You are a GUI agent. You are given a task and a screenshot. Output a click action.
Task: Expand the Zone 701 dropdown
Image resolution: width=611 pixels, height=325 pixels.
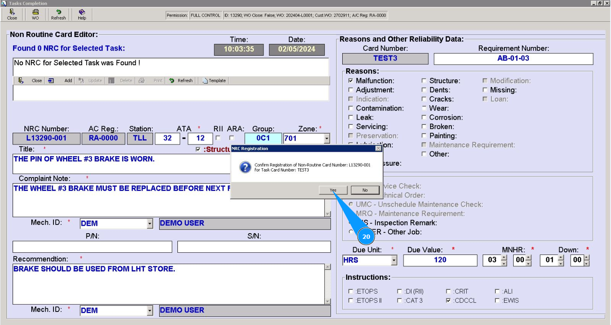(x=327, y=139)
